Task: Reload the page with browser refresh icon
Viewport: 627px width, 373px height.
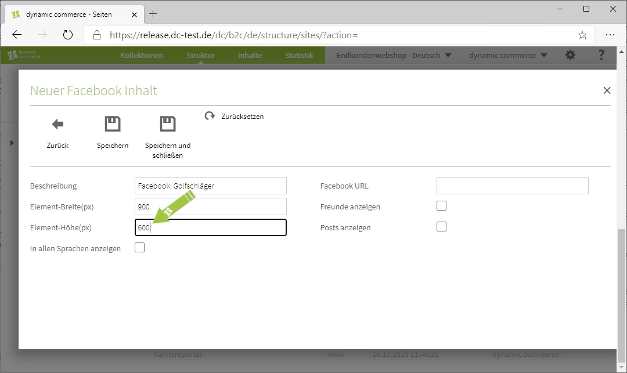Action: point(68,35)
